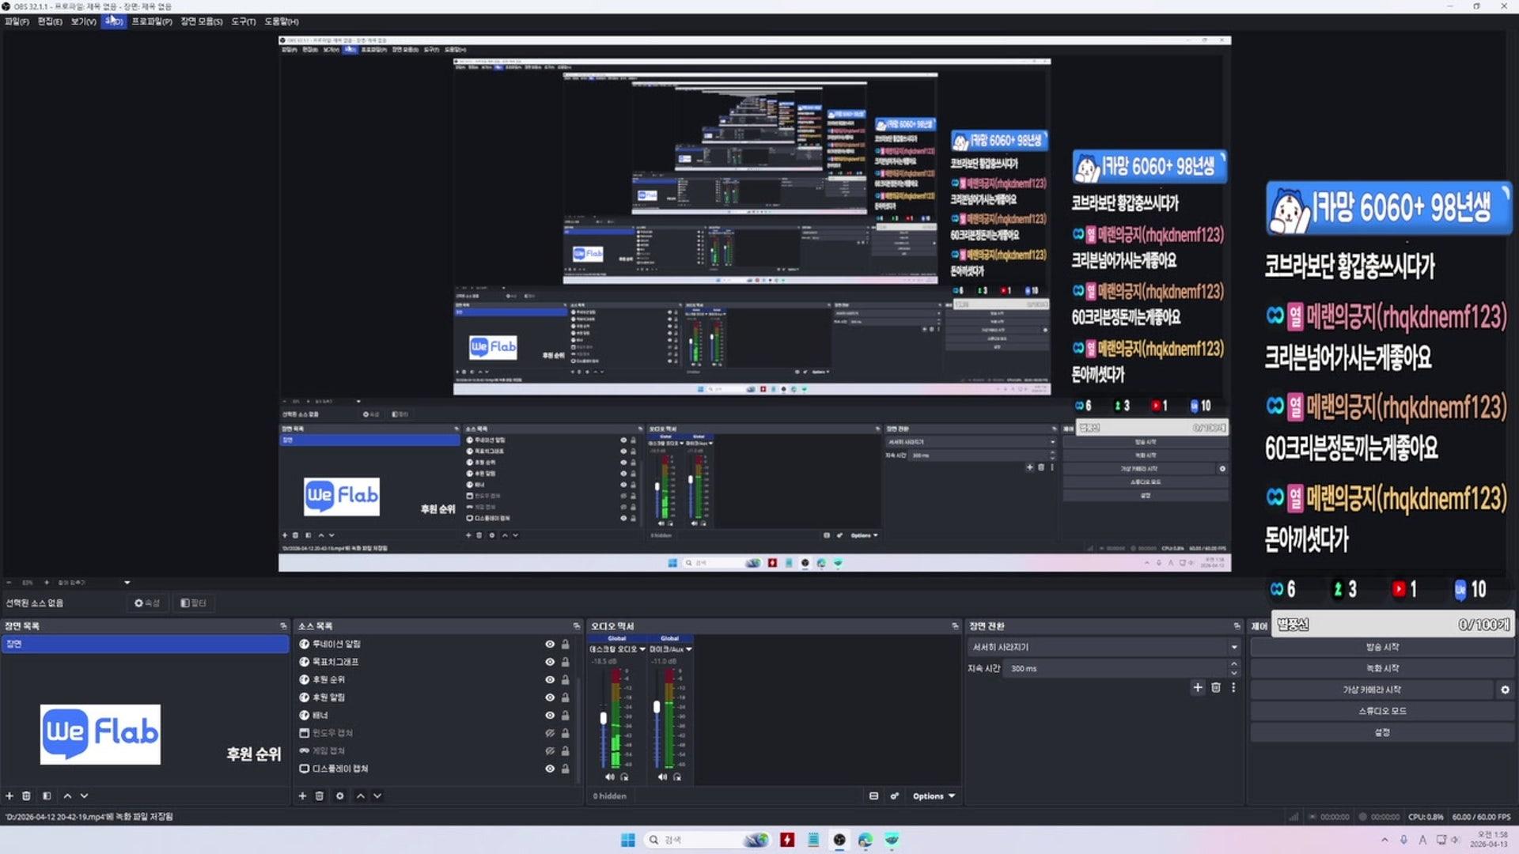The width and height of the screenshot is (1519, 854).
Task: Open the 도구(T) menu
Action: click(x=243, y=21)
